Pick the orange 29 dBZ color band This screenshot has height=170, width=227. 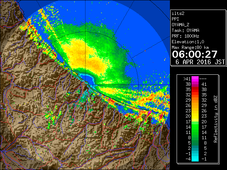click(x=195, y=100)
